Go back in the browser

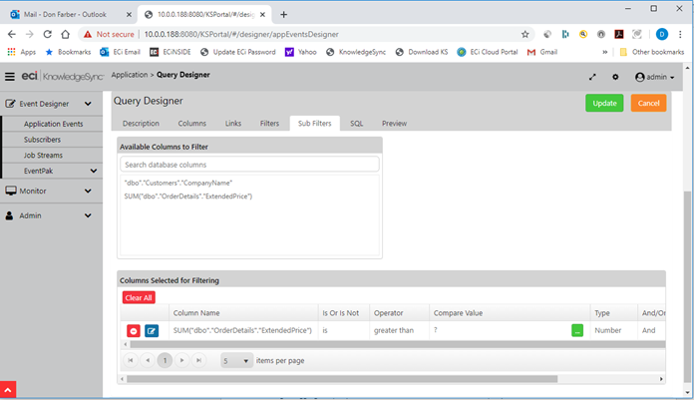pyautogui.click(x=12, y=34)
